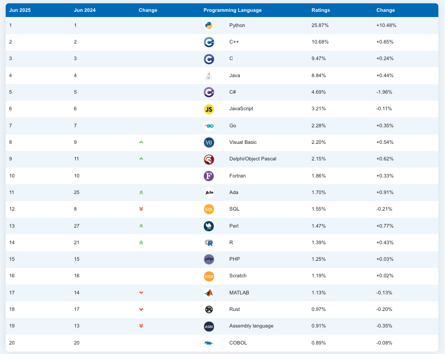Click the JavaScript JS logo icon

click(209, 109)
